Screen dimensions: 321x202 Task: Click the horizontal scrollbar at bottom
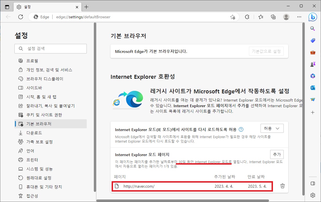[x=183, y=201]
